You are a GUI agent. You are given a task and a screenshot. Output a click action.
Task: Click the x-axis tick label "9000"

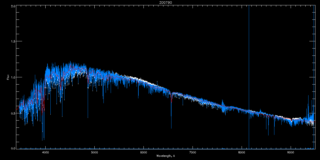(291, 152)
